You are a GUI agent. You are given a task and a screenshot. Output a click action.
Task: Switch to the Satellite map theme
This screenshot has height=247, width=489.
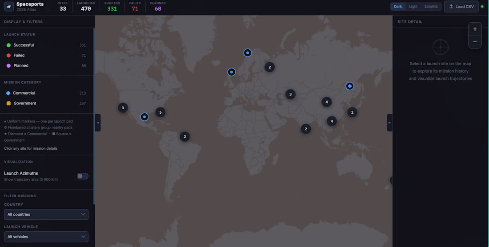[431, 7]
